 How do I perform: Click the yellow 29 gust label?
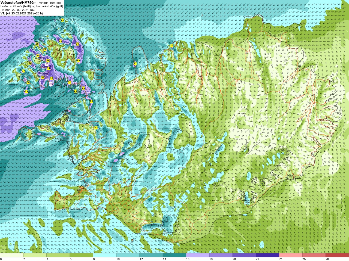pyautogui.click(x=78, y=60)
